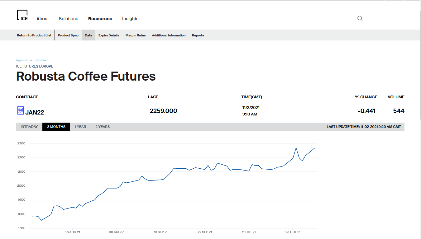Switch to the Product Spec tab
This screenshot has height=239, width=421.
pyautogui.click(x=68, y=35)
